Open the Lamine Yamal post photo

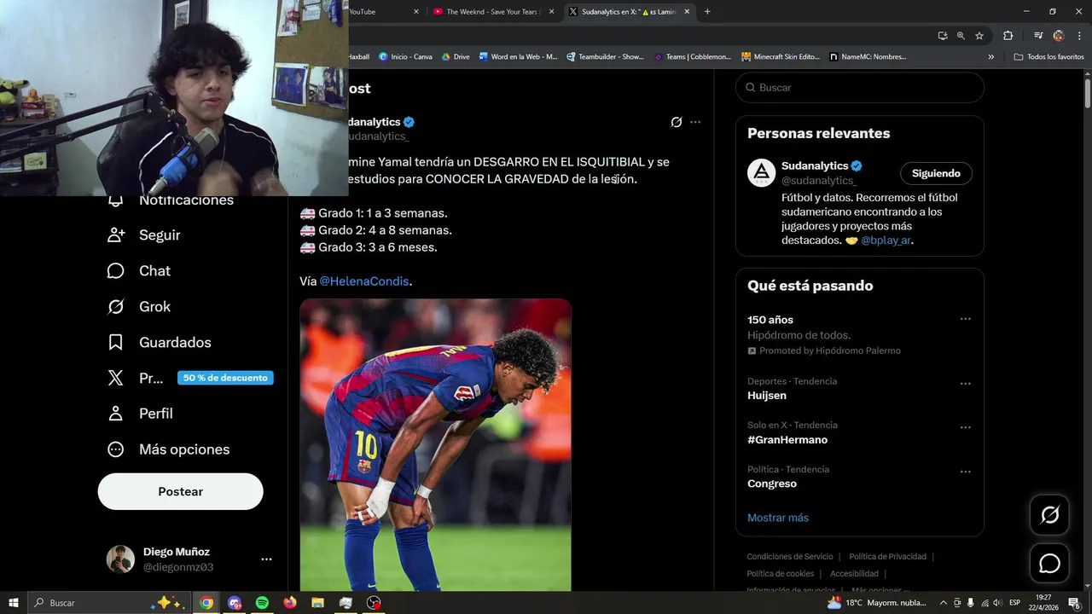(435, 444)
